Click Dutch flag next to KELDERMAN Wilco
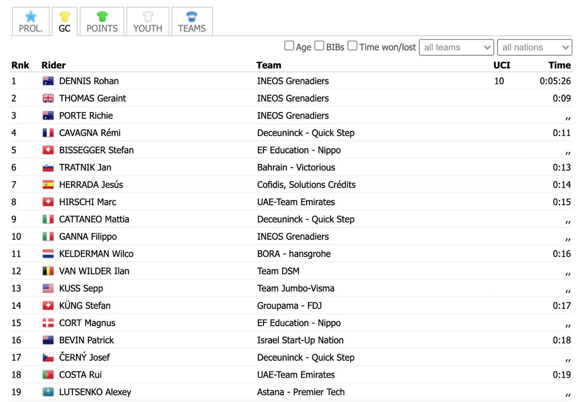Viewport: 583px width, 402px height. click(x=48, y=254)
